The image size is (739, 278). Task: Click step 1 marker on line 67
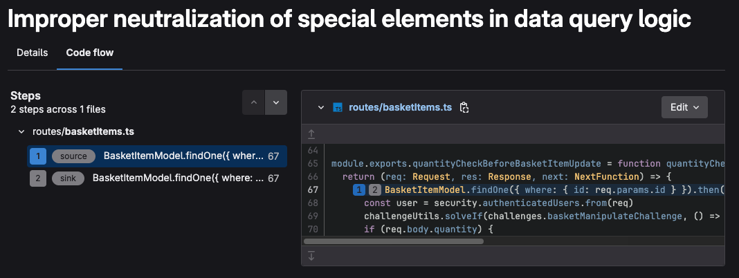358,189
